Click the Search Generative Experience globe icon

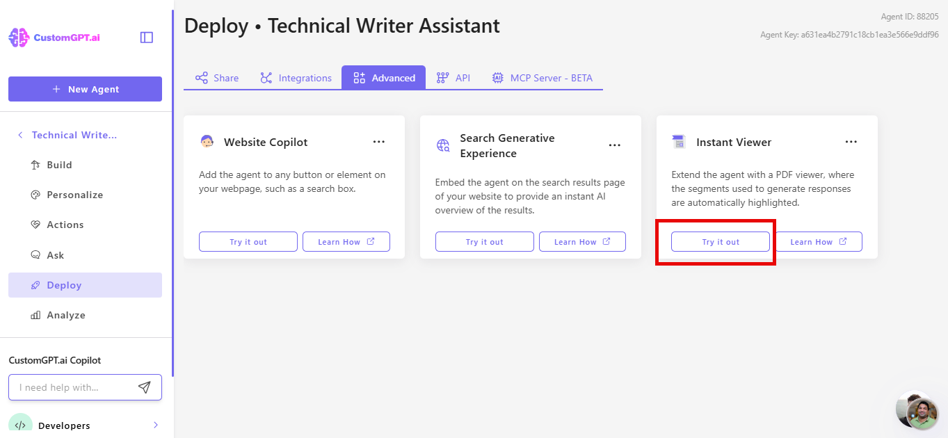(443, 145)
